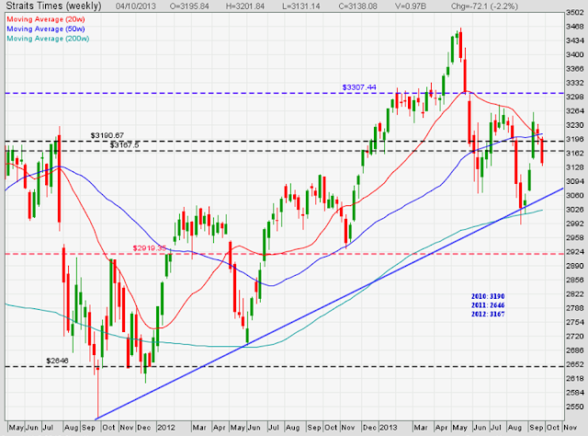Click price axis value "3434"
The width and height of the screenshot is (588, 436).
tap(574, 40)
